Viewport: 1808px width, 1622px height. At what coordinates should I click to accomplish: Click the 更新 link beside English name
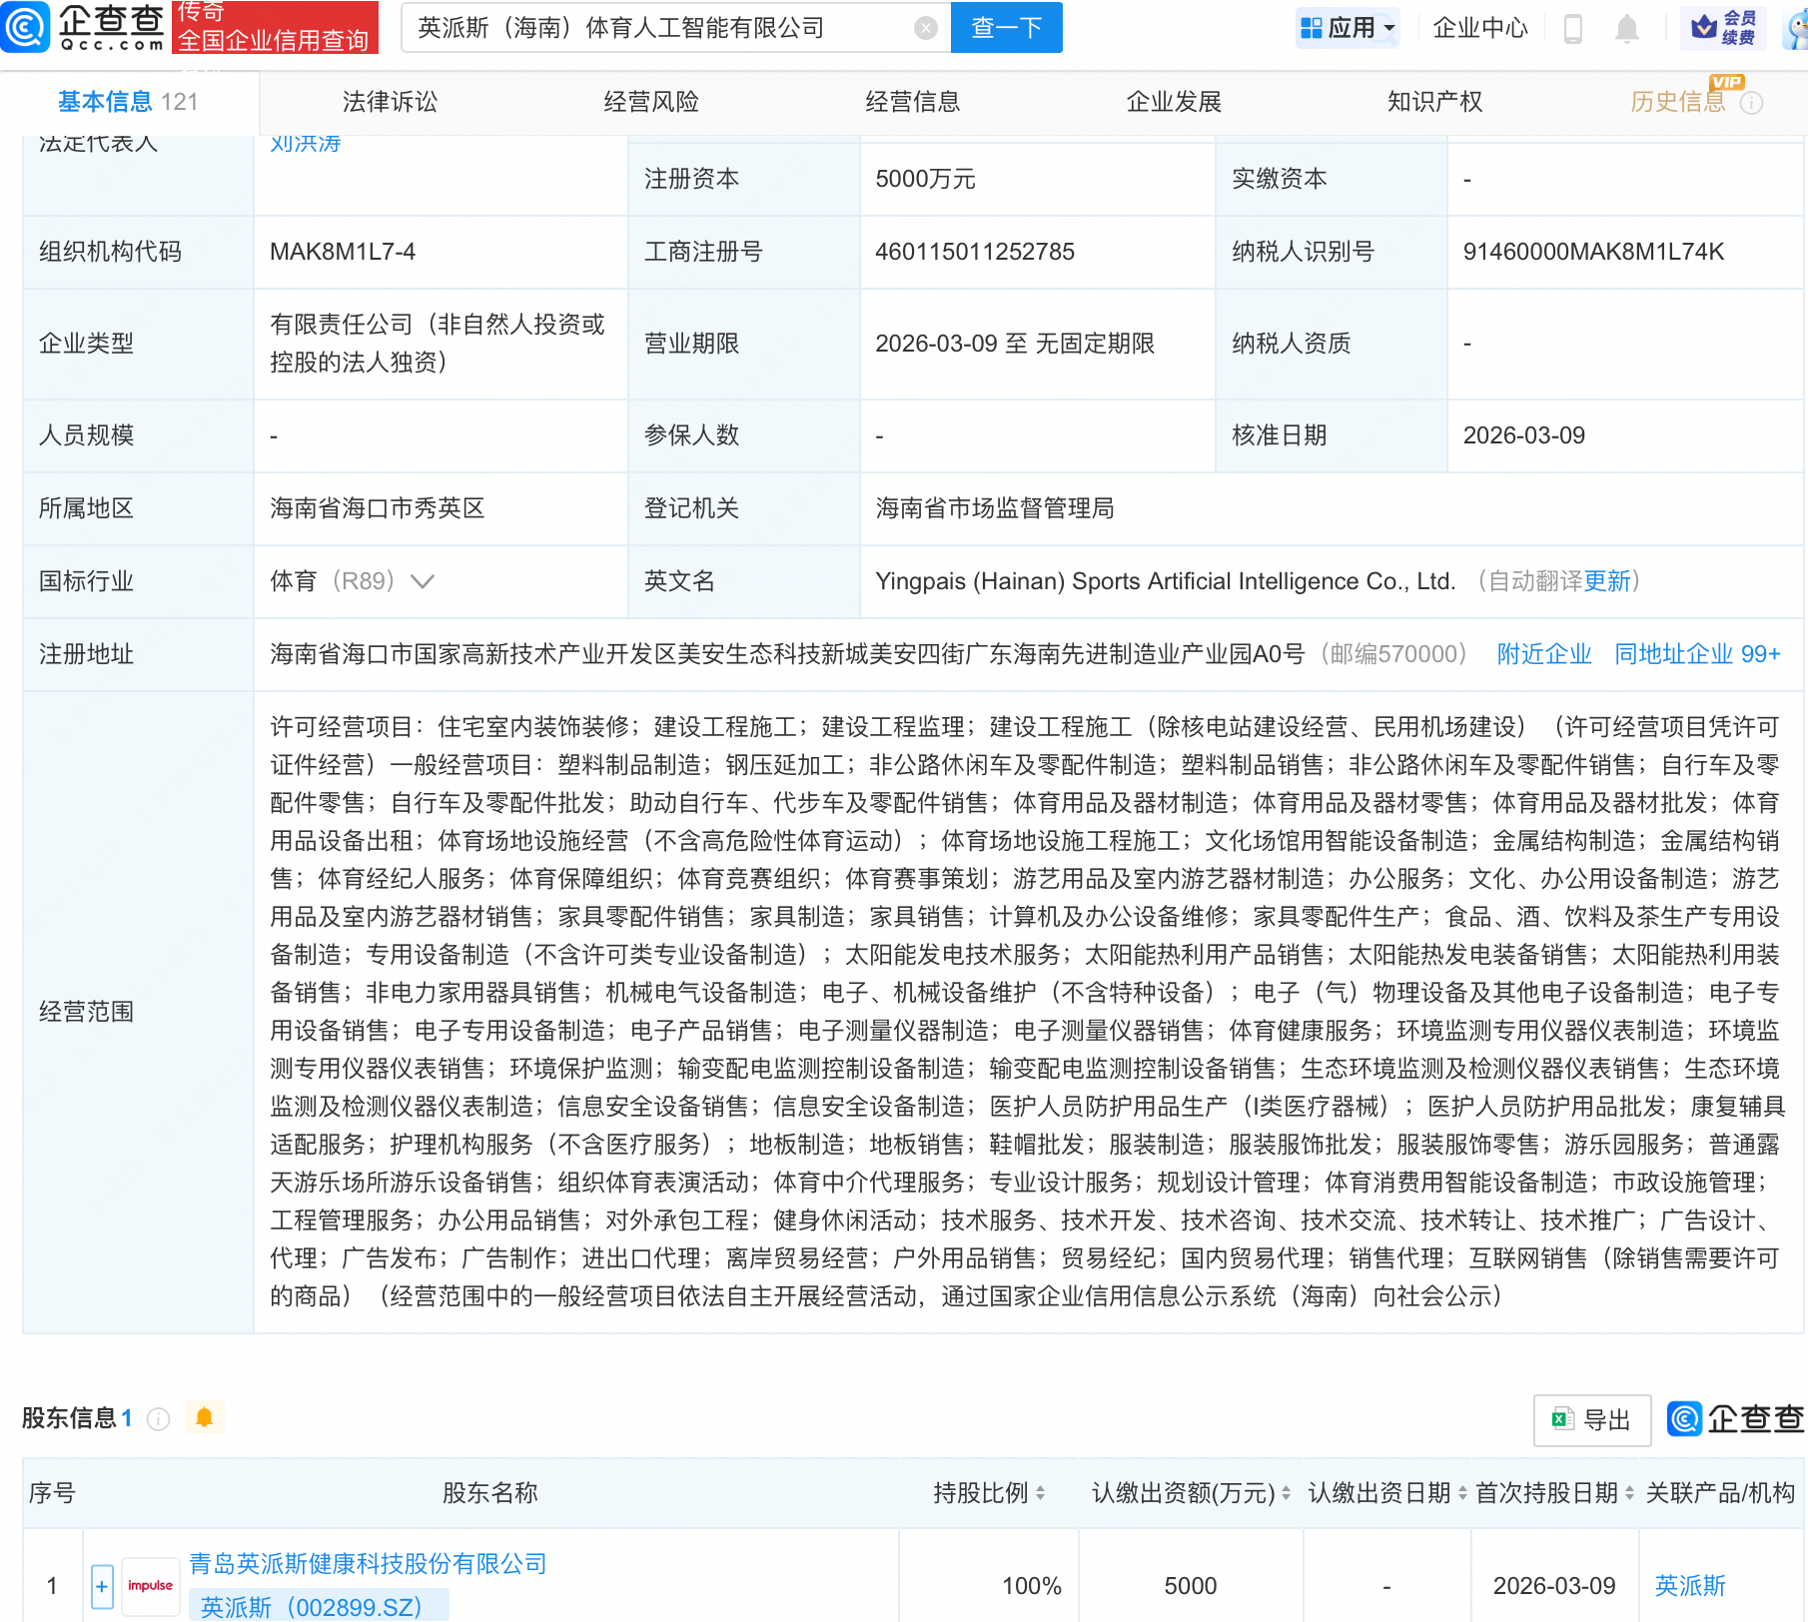[1607, 581]
